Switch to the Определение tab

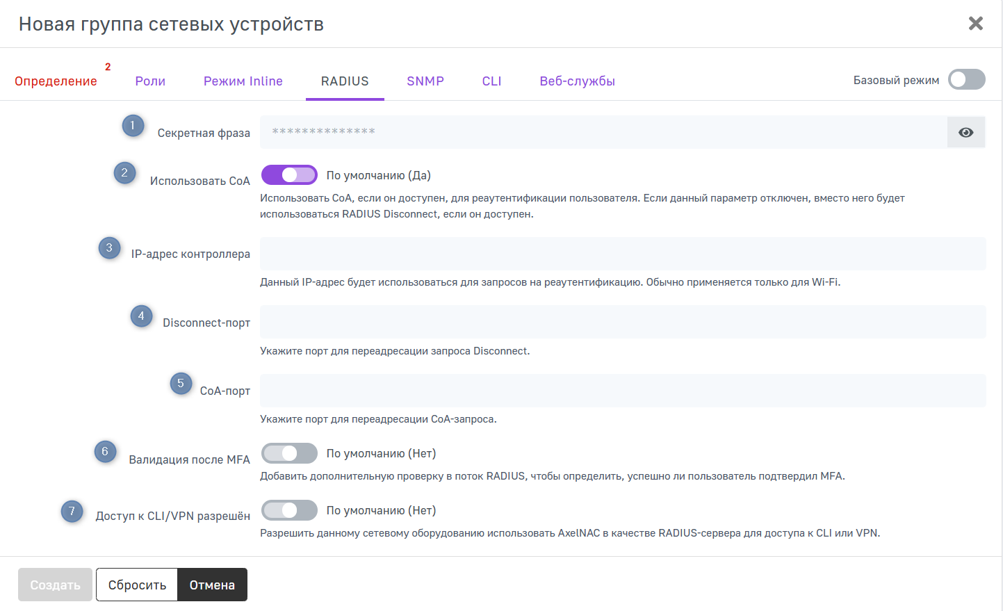click(x=56, y=81)
